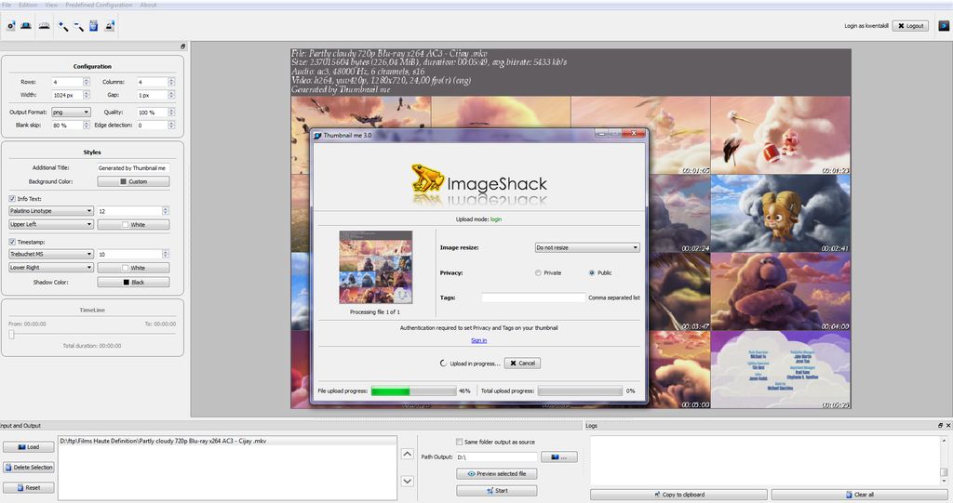Select the Partly cloudy .mkv file row
The width and height of the screenshot is (953, 503).
[x=227, y=441]
